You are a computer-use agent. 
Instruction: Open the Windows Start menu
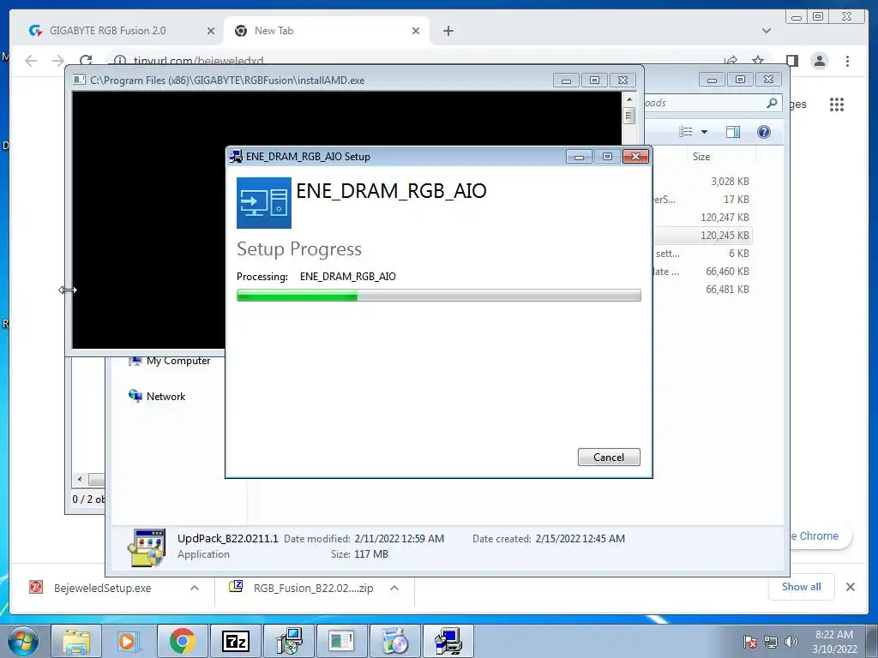pyautogui.click(x=23, y=641)
